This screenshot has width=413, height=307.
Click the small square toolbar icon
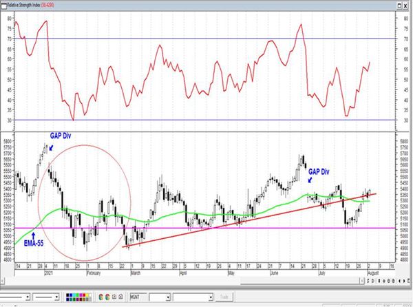click(114, 297)
